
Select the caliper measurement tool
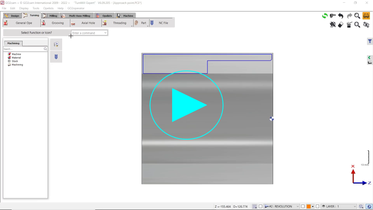333,16
